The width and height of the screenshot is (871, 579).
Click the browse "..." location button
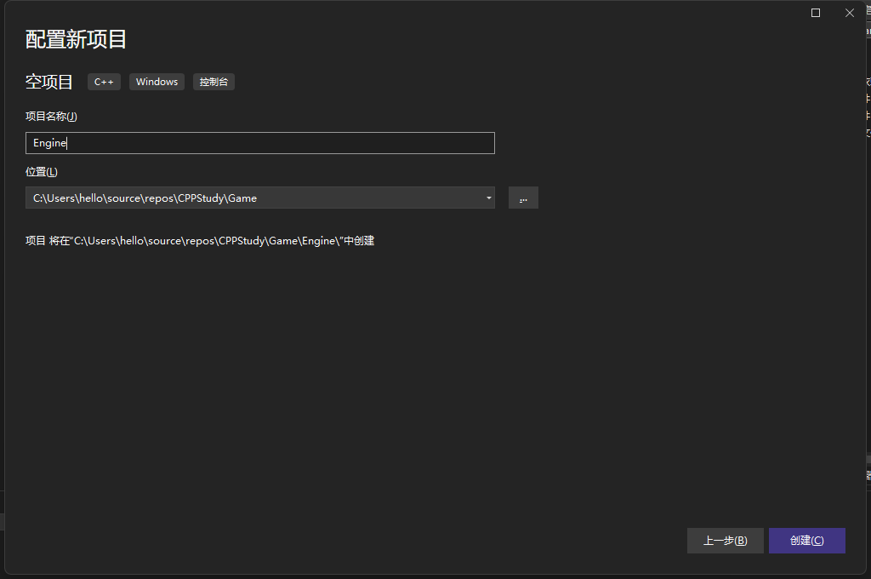523,198
